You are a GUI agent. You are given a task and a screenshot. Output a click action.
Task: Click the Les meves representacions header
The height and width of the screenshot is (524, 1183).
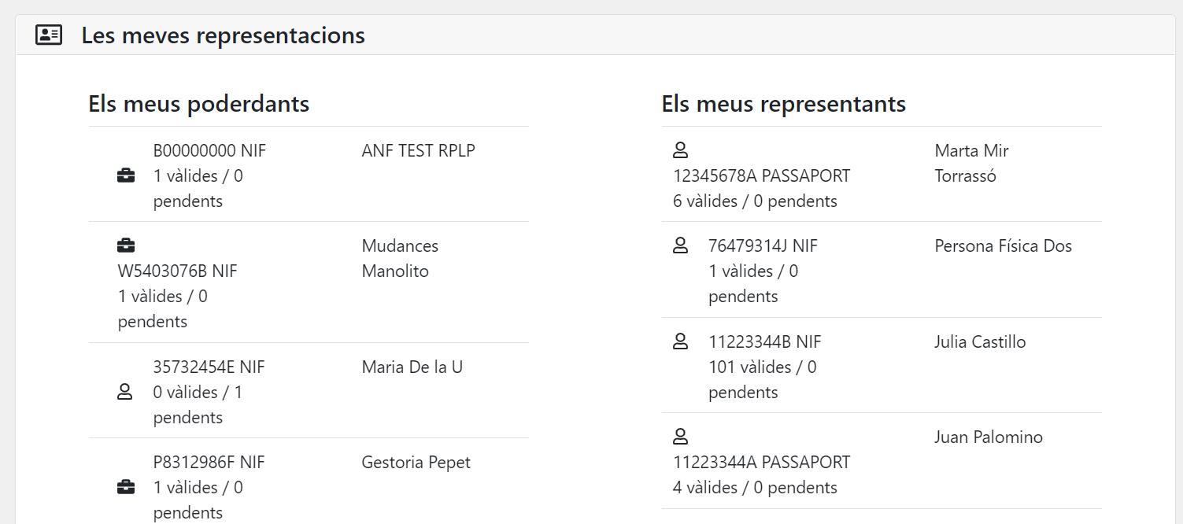[223, 35]
